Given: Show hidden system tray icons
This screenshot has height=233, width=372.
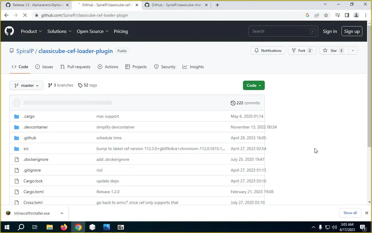Looking at the screenshot, I should click(313, 227).
